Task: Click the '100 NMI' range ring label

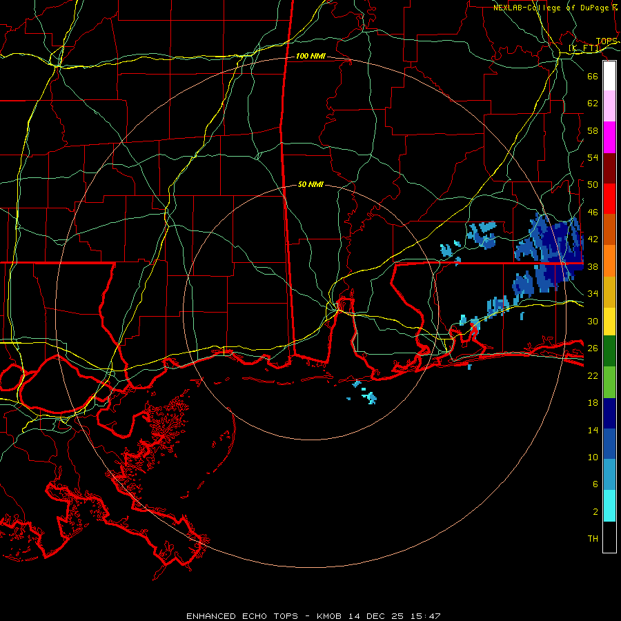Action: [x=310, y=57]
